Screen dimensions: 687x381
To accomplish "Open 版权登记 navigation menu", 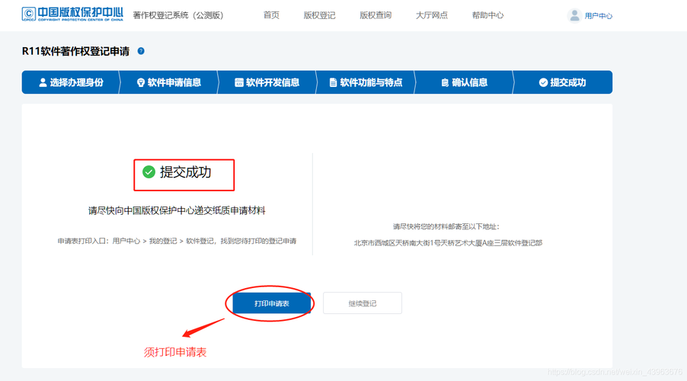I will [x=319, y=15].
